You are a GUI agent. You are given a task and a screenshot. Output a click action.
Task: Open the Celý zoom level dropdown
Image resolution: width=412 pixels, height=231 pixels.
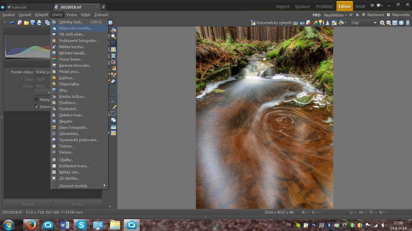363,23
